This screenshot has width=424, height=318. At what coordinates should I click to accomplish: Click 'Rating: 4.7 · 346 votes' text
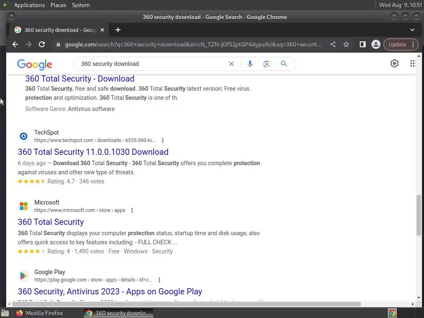tap(76, 181)
